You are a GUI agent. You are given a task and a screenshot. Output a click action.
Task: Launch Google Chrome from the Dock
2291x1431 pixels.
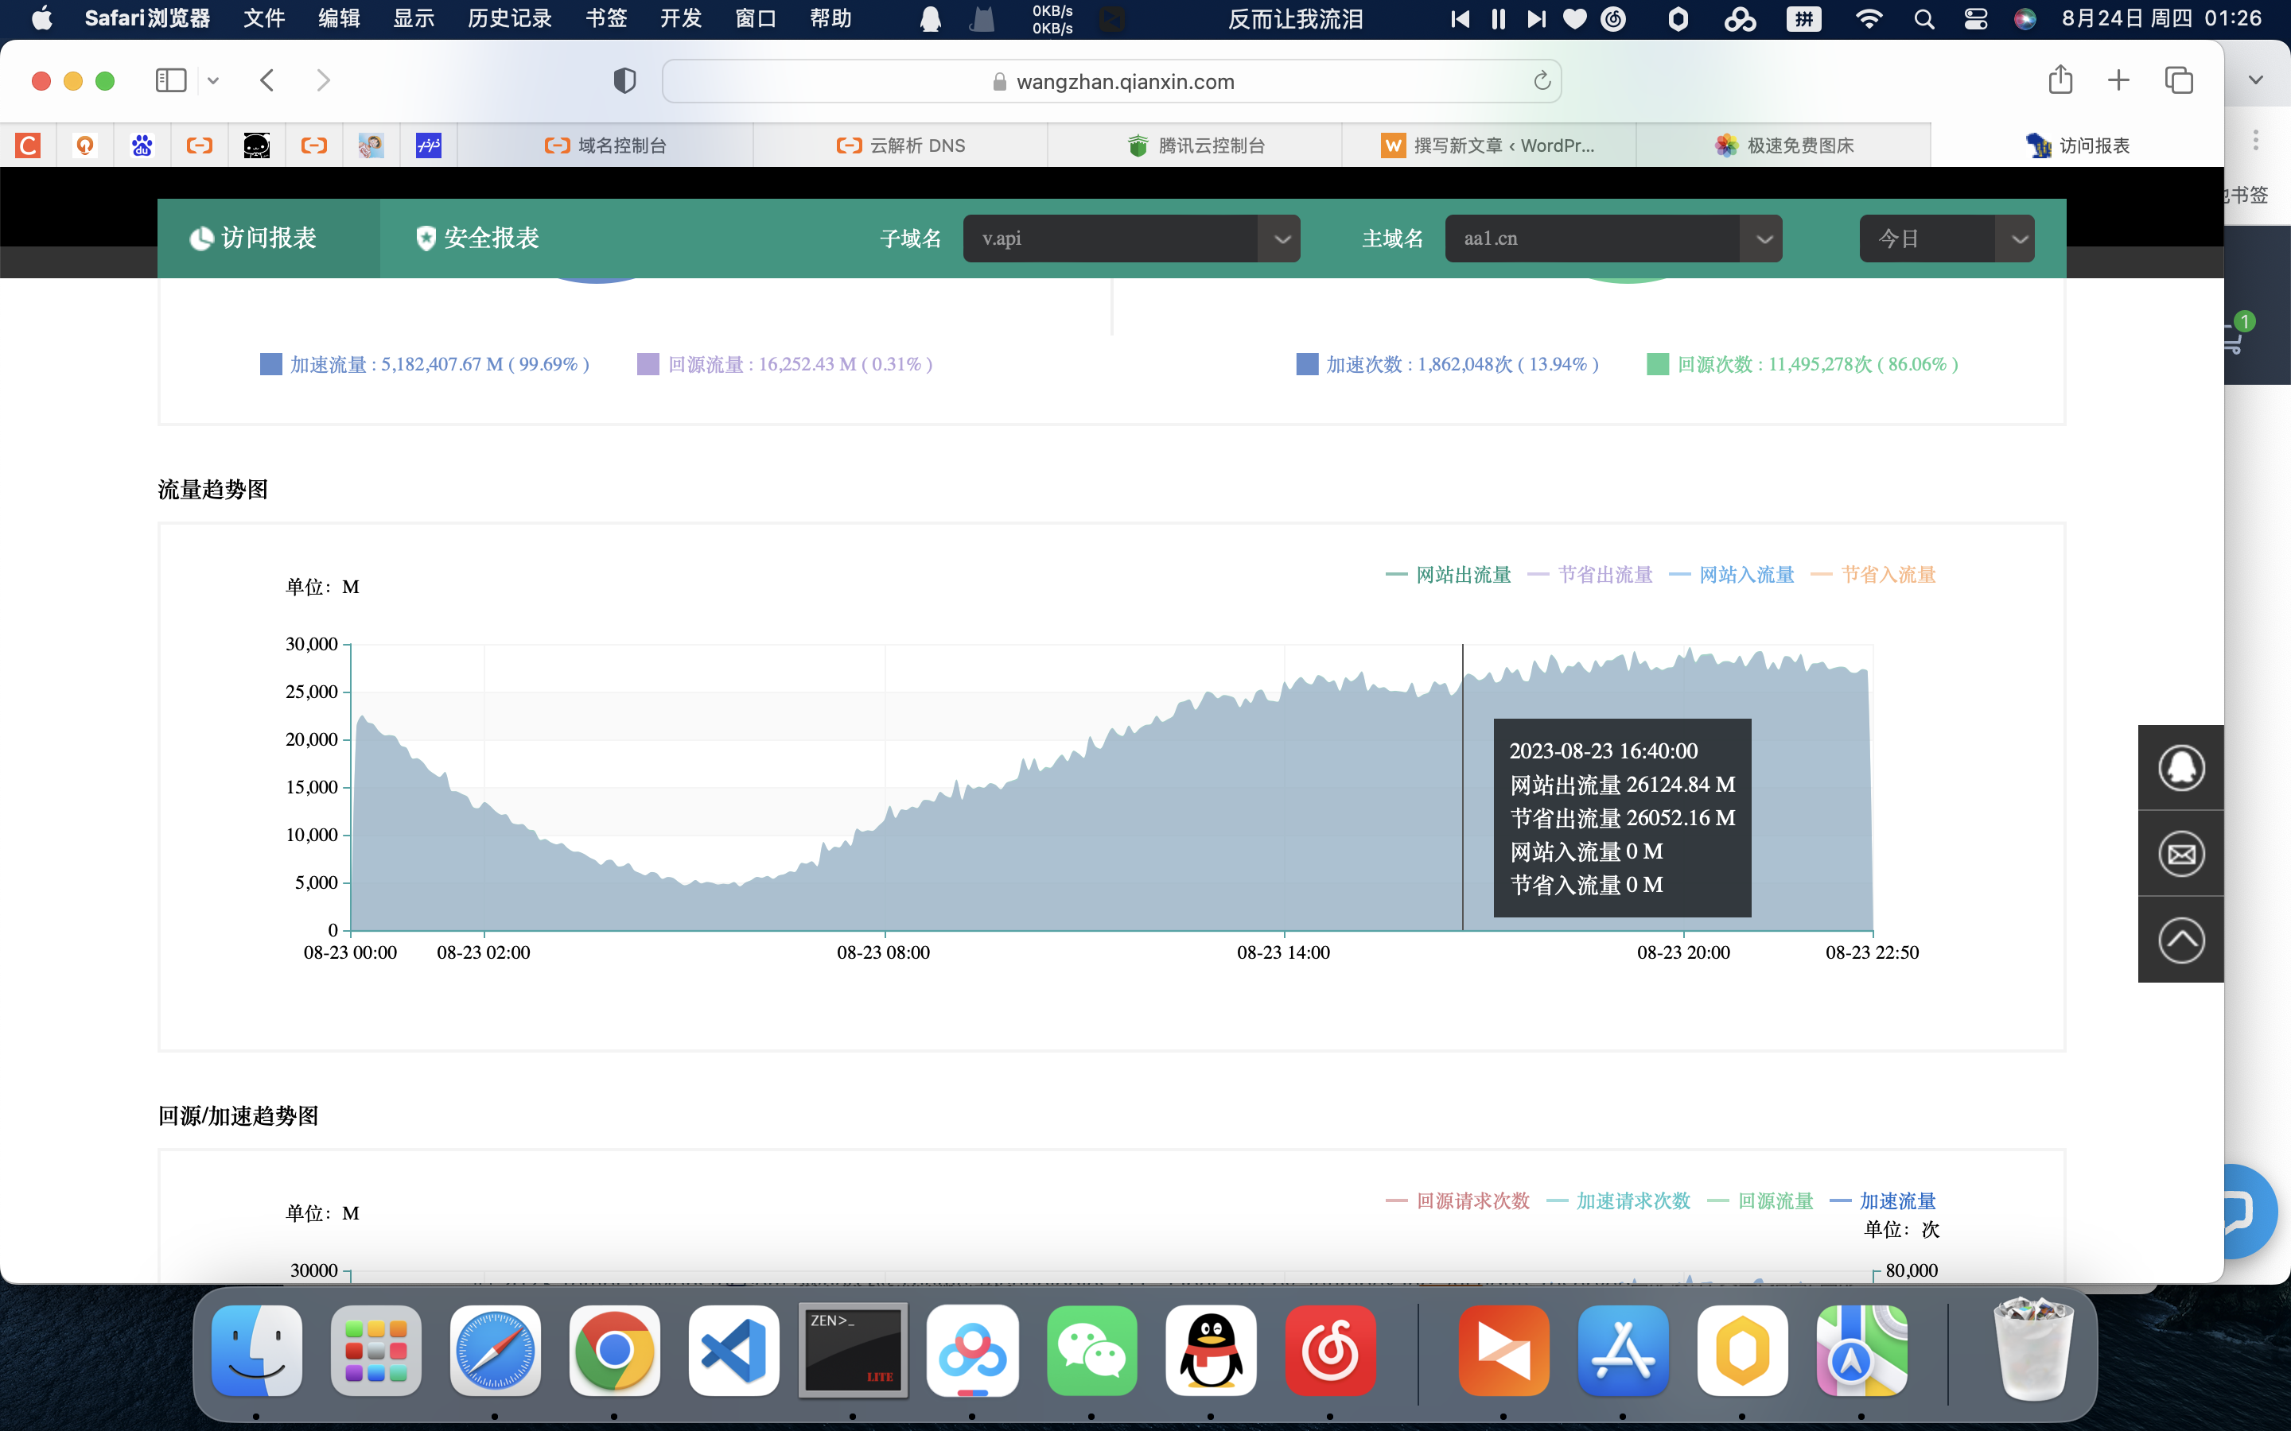[614, 1351]
